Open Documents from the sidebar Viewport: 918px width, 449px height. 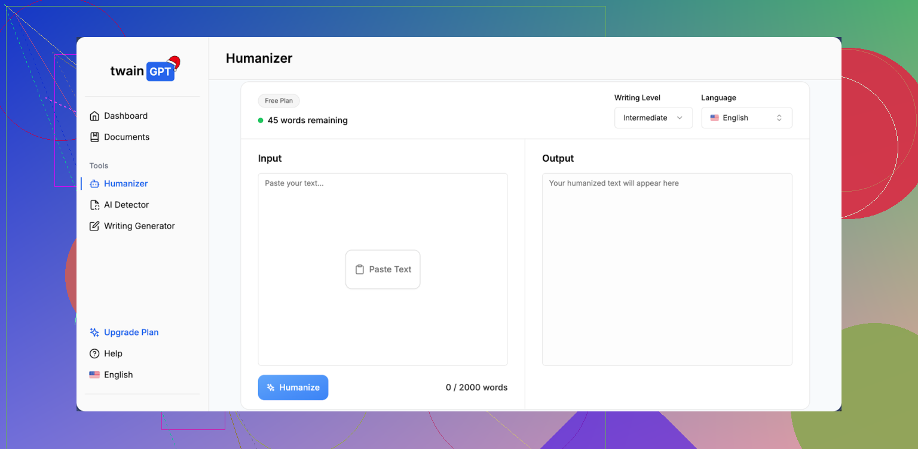pyautogui.click(x=127, y=137)
